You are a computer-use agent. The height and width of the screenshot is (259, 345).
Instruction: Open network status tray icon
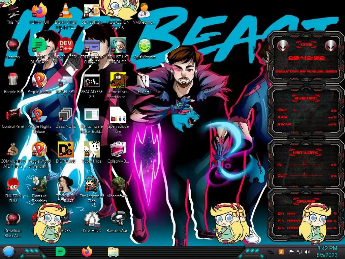(300, 252)
